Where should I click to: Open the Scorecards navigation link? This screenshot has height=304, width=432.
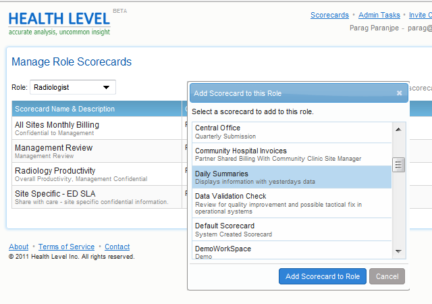click(329, 15)
